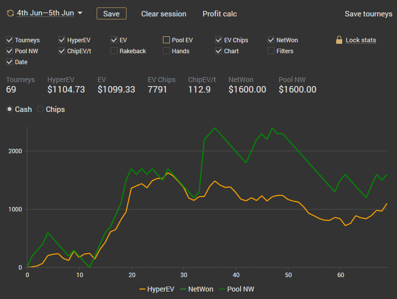
Task: Uncheck the EV Chips checkbox
Action: [219, 40]
